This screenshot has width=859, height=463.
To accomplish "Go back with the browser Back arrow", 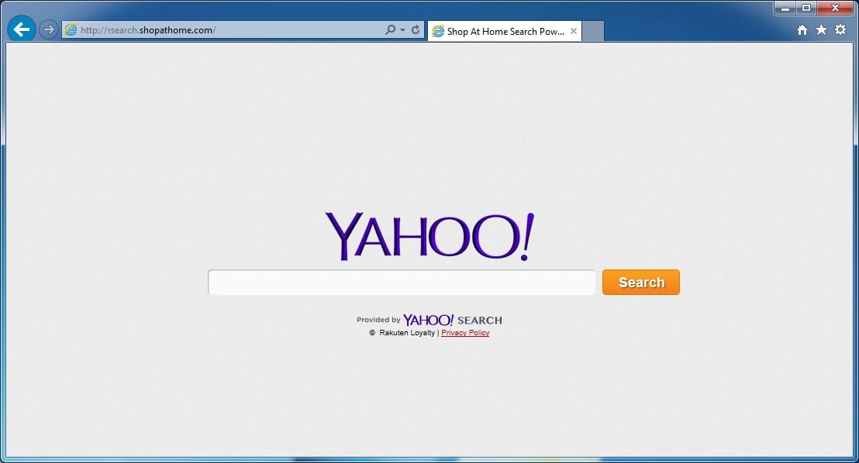I will pos(22,29).
